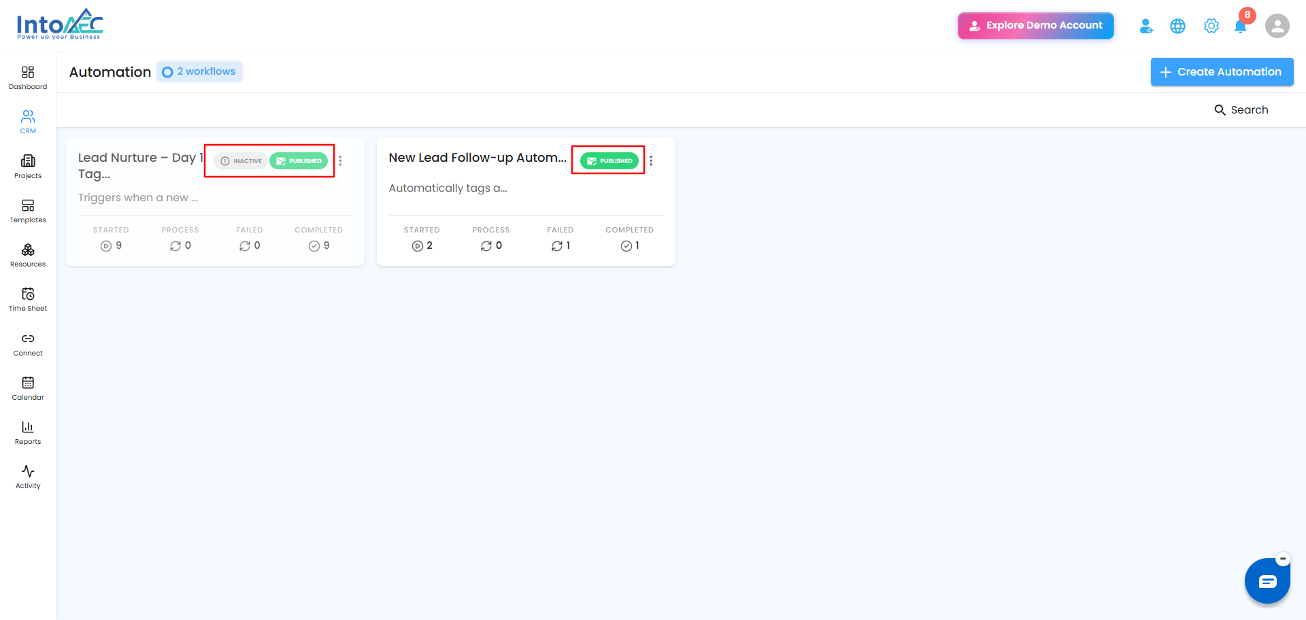Open the language globe icon
Image resolution: width=1306 pixels, height=620 pixels.
1177,26
